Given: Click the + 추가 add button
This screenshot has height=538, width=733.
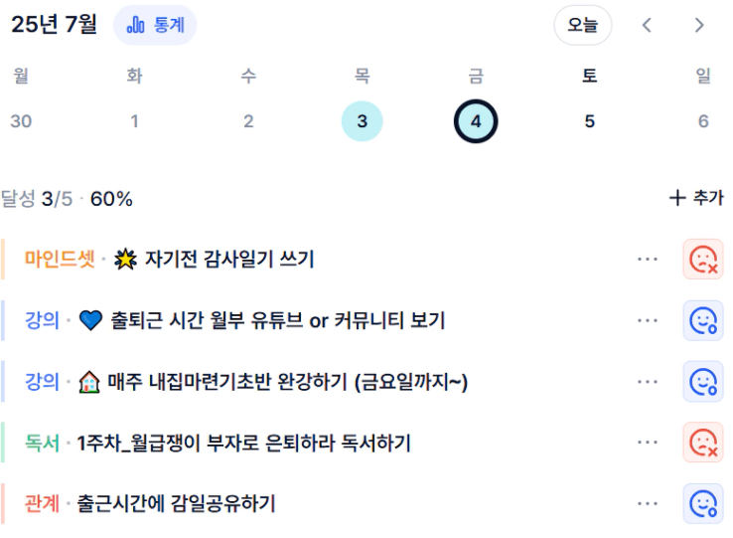Looking at the screenshot, I should (696, 198).
